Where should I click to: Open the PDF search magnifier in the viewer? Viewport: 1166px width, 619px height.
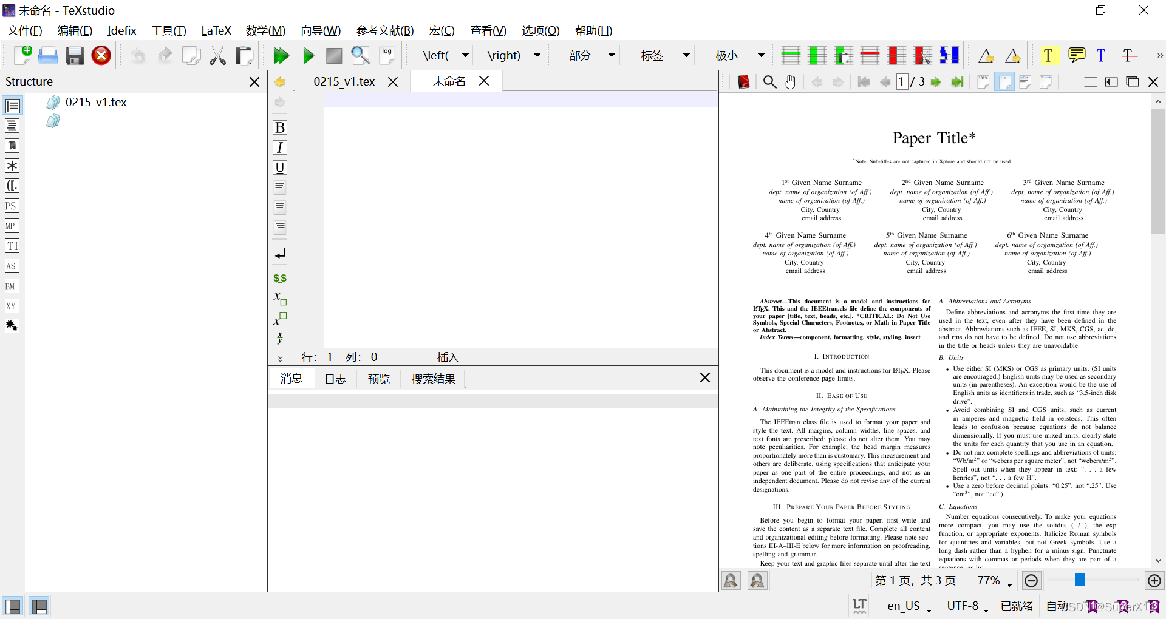pyautogui.click(x=769, y=82)
